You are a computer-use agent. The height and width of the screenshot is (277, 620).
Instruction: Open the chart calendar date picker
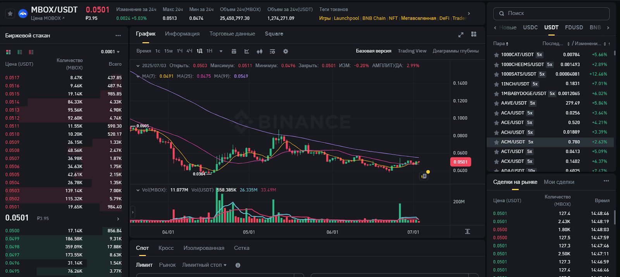(234, 51)
